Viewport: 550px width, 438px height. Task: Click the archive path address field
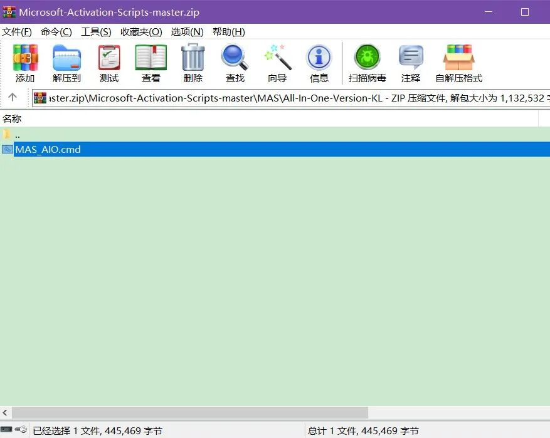291,98
